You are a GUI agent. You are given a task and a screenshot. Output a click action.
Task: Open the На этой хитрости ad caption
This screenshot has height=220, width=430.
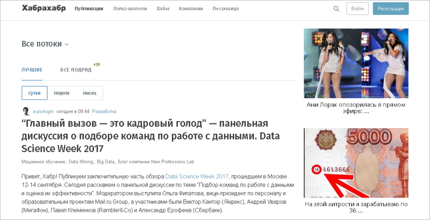[356, 208]
